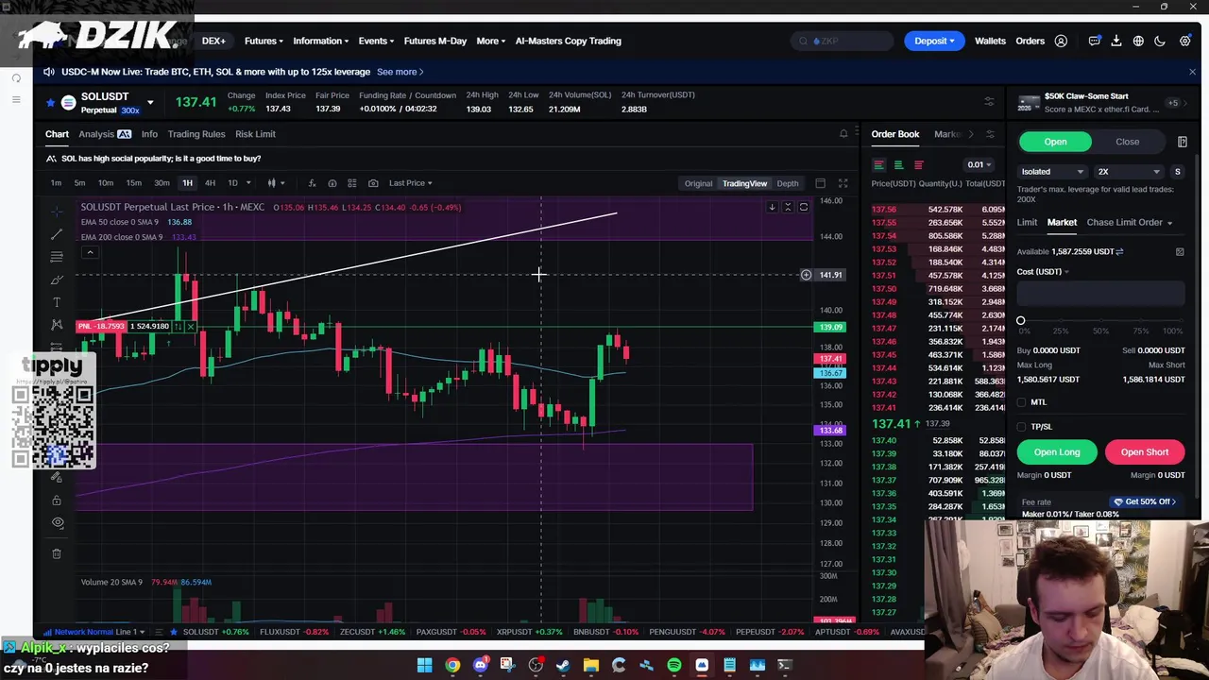
Task: Select the Fibonacci retracement lines tool
Action: (x=57, y=257)
